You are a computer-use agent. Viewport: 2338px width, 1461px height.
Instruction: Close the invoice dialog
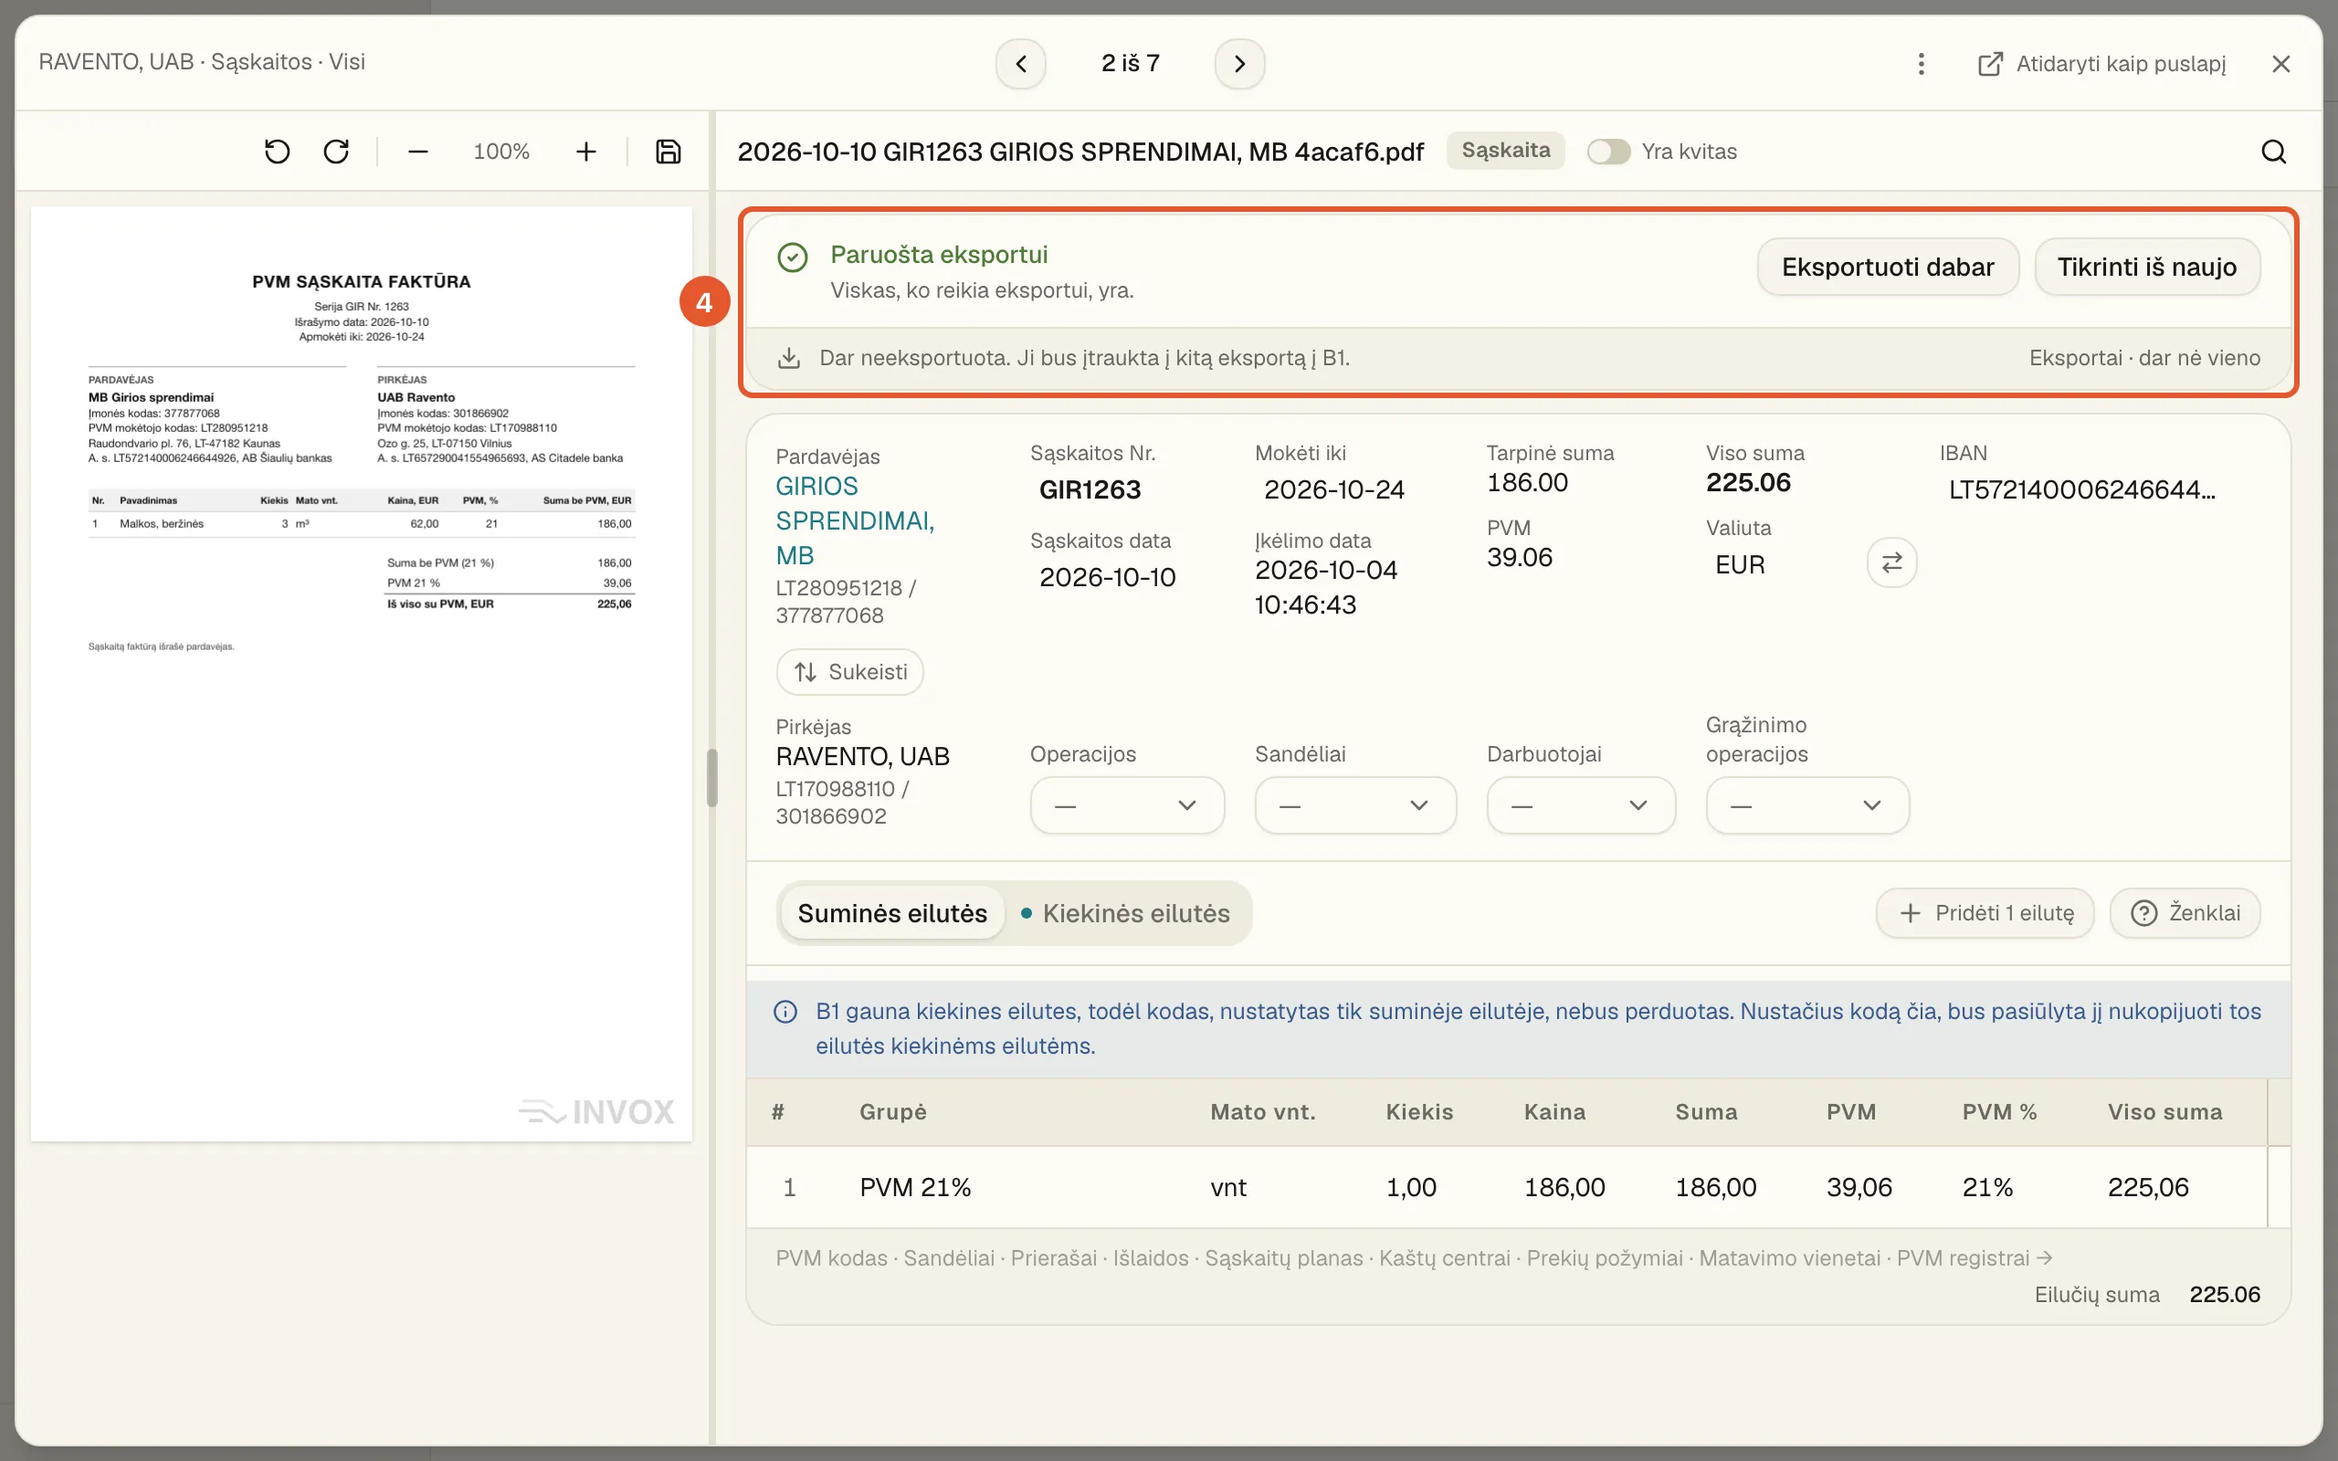[2281, 64]
